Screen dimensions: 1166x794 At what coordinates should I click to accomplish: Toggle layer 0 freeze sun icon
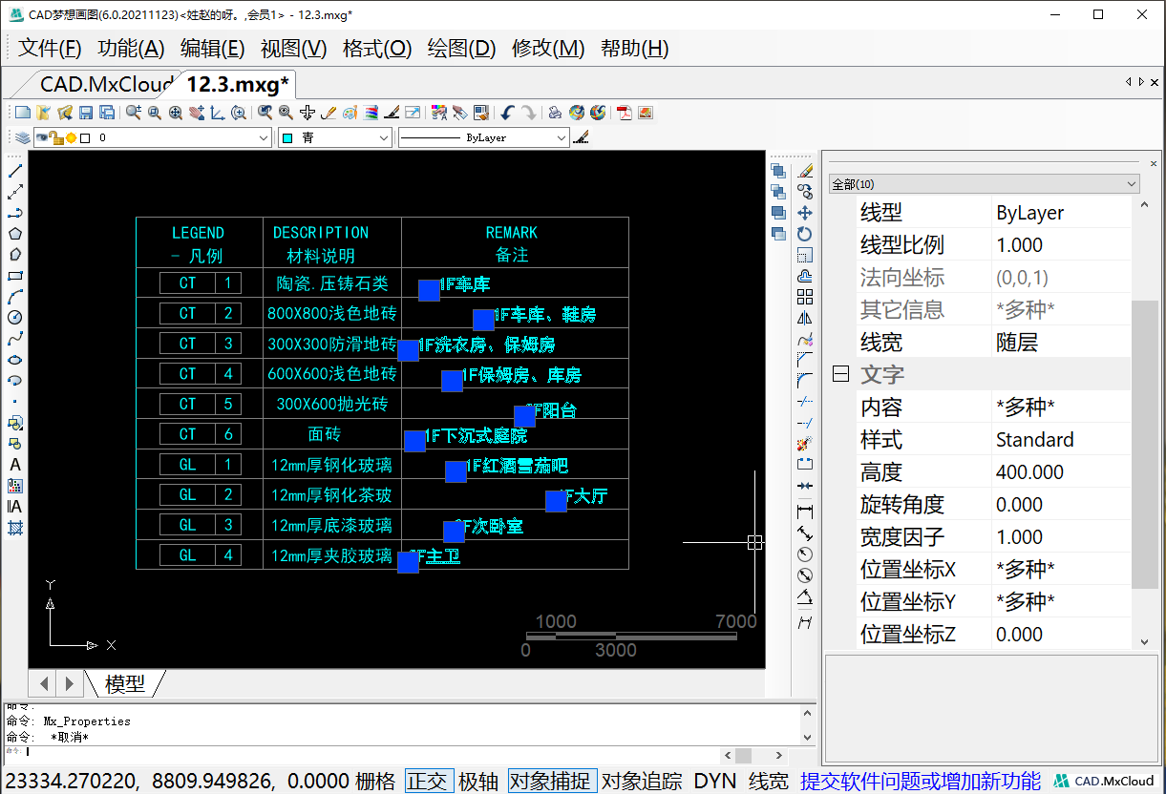71,138
